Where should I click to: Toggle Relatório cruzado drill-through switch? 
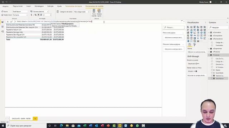197,64
